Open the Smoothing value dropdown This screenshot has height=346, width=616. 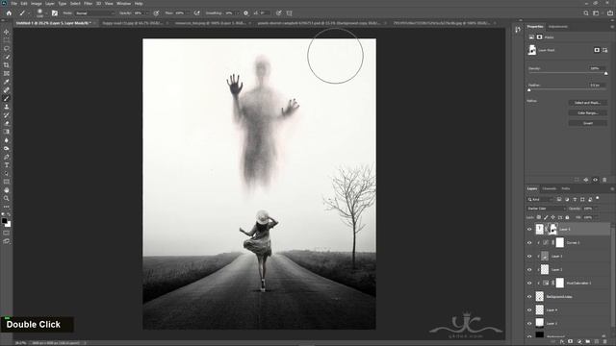[238, 12]
